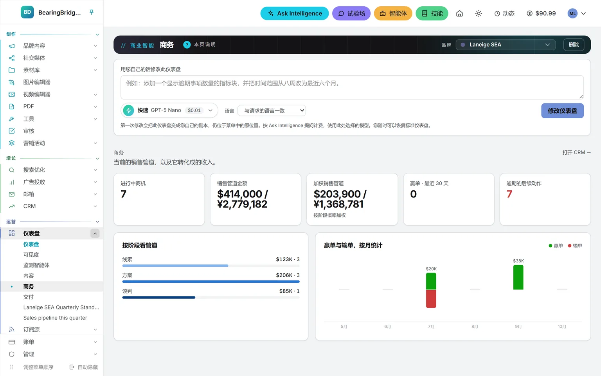Click the 删除 button

pos(574,45)
